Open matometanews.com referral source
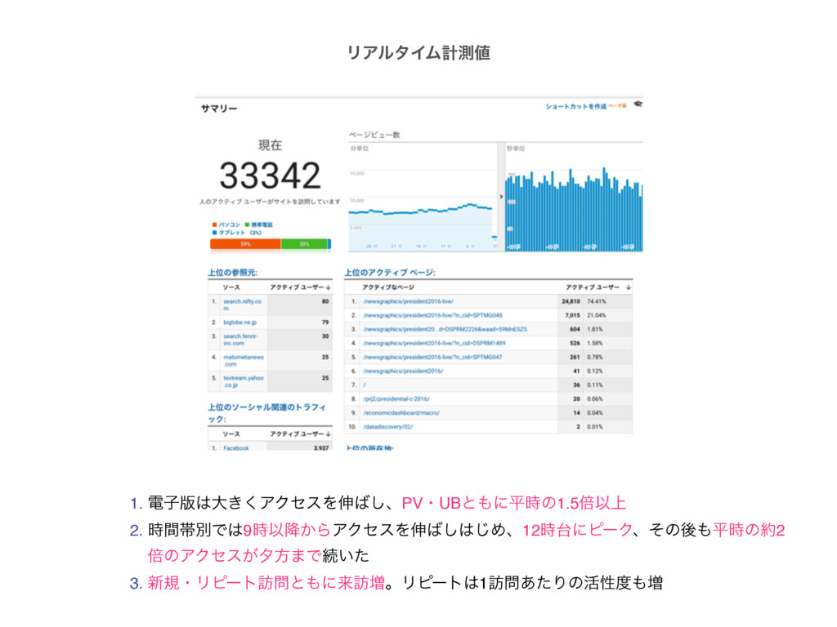Viewport: 837px width, 627px height. pos(244,360)
